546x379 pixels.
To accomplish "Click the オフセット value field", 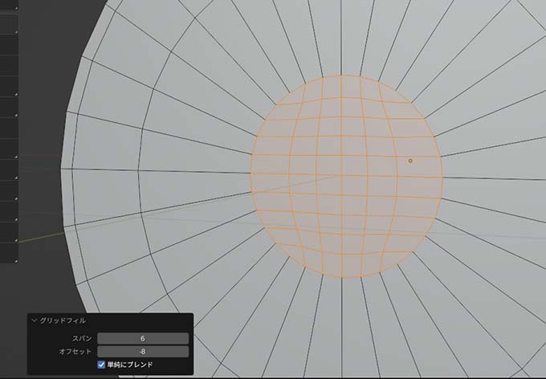I will click(x=143, y=352).
